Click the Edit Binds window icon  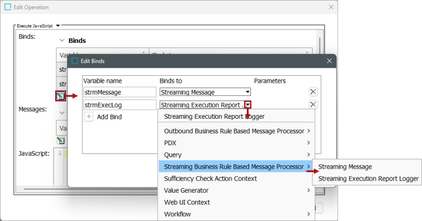[x=75, y=61]
